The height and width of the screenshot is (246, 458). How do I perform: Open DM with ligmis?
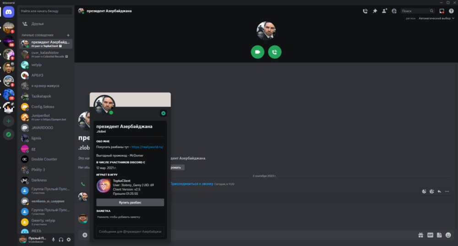(x=45, y=138)
